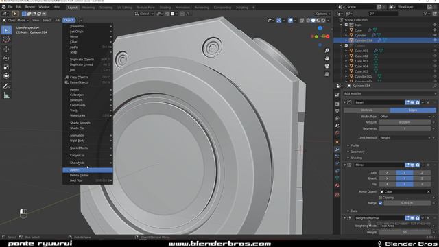
Task: Open the Global transform orientation dropdown
Action: 144,14
